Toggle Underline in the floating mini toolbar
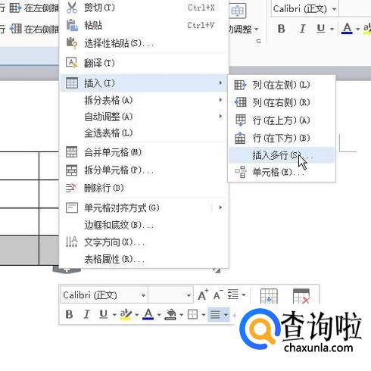The height and width of the screenshot is (371, 371). pyautogui.click(x=103, y=314)
